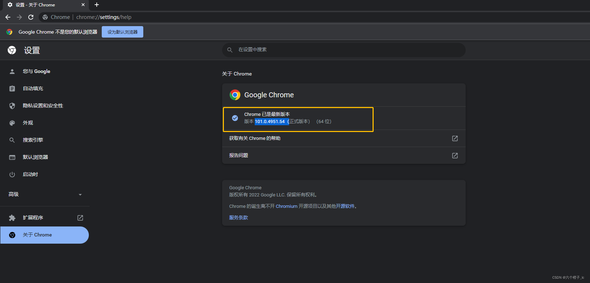Click the (64 位) text

click(x=324, y=122)
